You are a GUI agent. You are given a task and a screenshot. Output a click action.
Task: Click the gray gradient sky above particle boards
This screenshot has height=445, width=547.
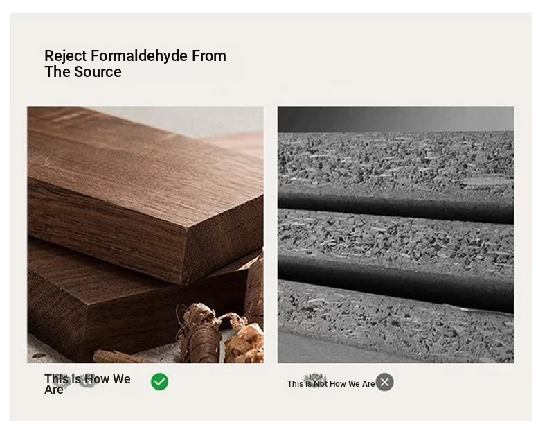pyautogui.click(x=395, y=119)
